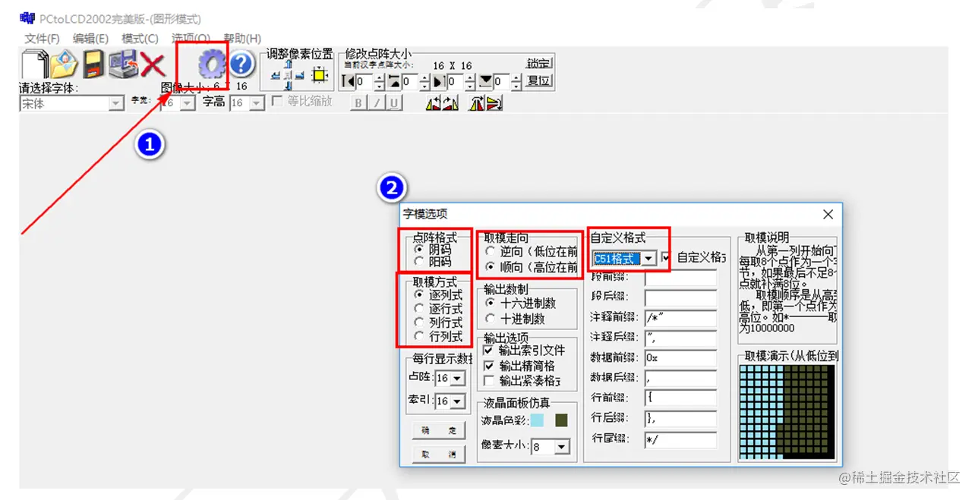This screenshot has width=975, height=500.
Task: Open the 帮助(H) menu
Action: click(x=242, y=38)
